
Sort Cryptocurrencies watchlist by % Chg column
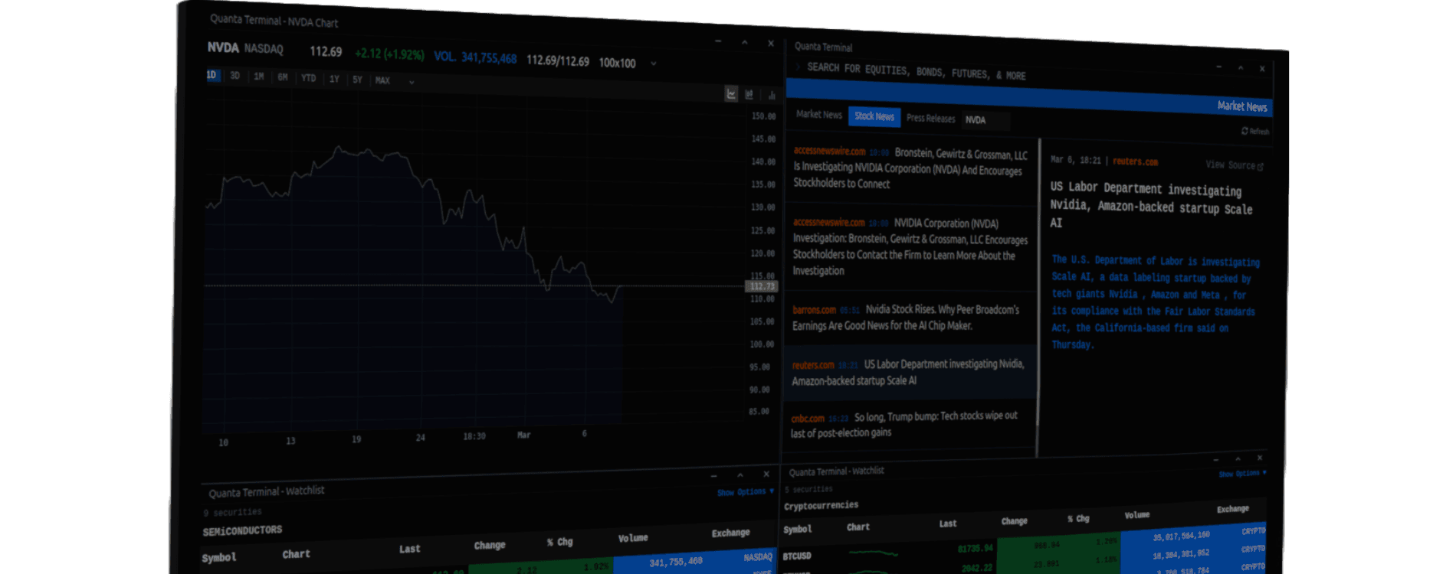click(x=1078, y=519)
